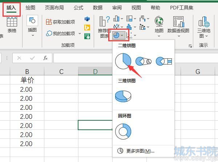Click the Bing Maps add-in icon

pos(87,28)
